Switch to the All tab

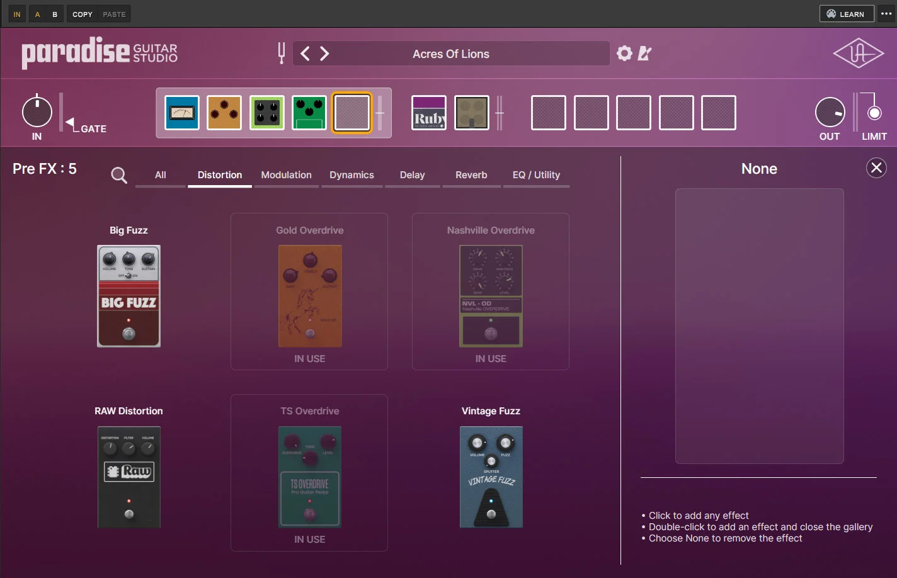coord(161,175)
